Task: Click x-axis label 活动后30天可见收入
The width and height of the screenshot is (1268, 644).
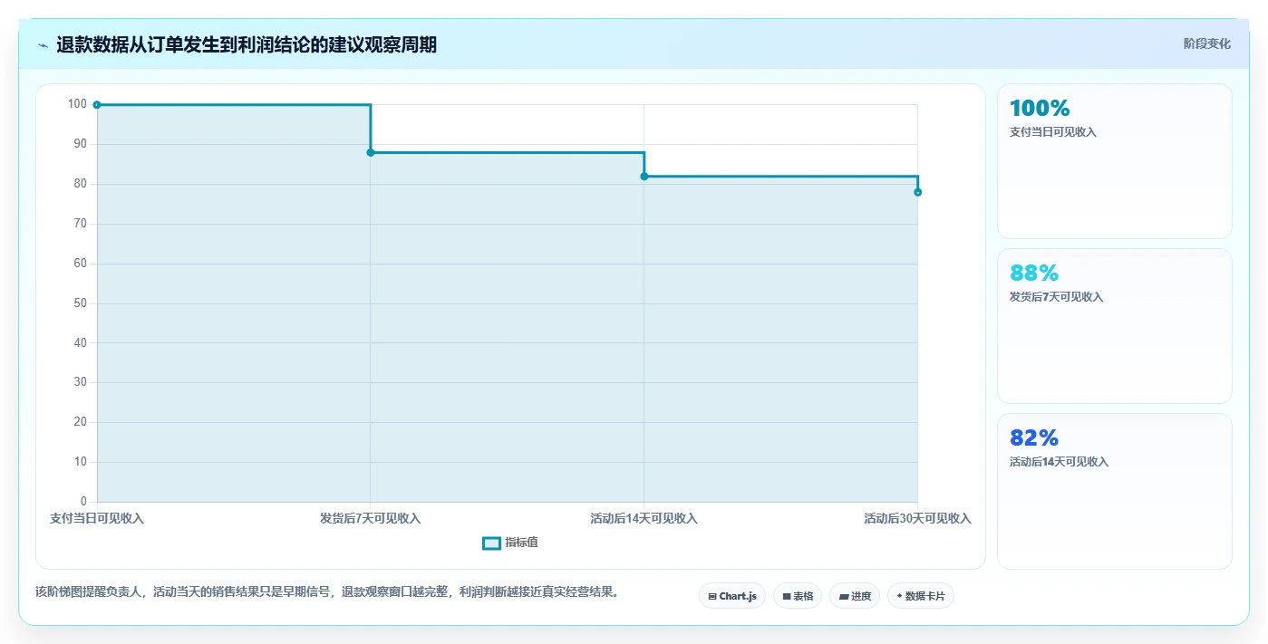Action: pyautogui.click(x=918, y=519)
